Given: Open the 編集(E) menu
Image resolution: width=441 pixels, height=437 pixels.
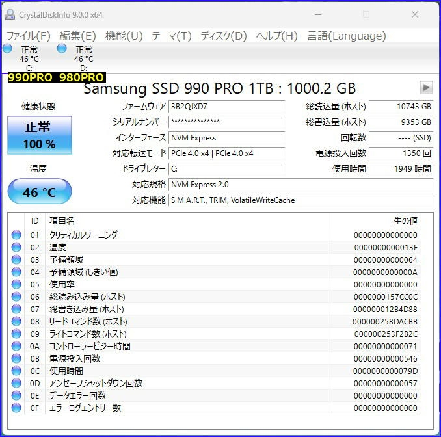Looking at the screenshot, I should coord(78,36).
